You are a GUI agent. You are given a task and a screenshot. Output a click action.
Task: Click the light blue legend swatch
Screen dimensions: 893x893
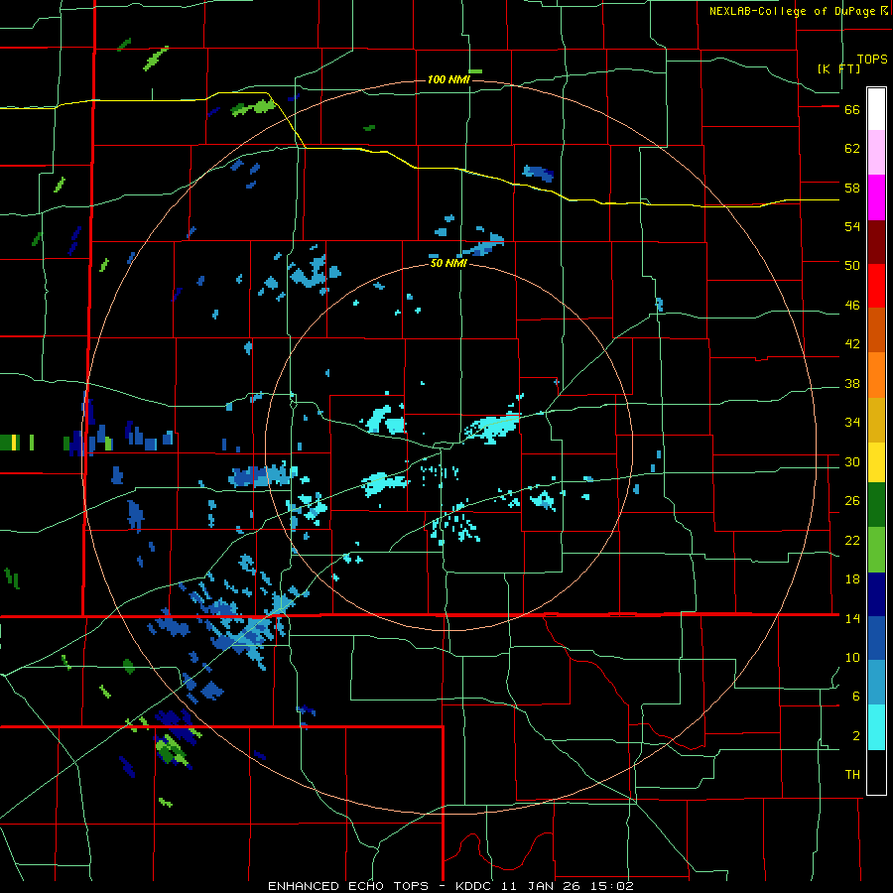(x=876, y=683)
